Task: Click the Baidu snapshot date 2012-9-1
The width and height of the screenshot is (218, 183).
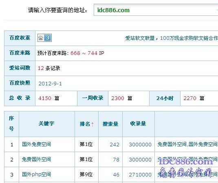Action: tap(50, 84)
